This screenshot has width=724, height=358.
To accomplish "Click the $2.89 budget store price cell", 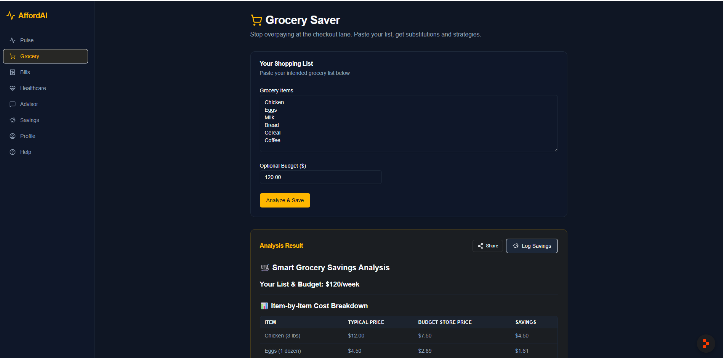I will pos(425,351).
